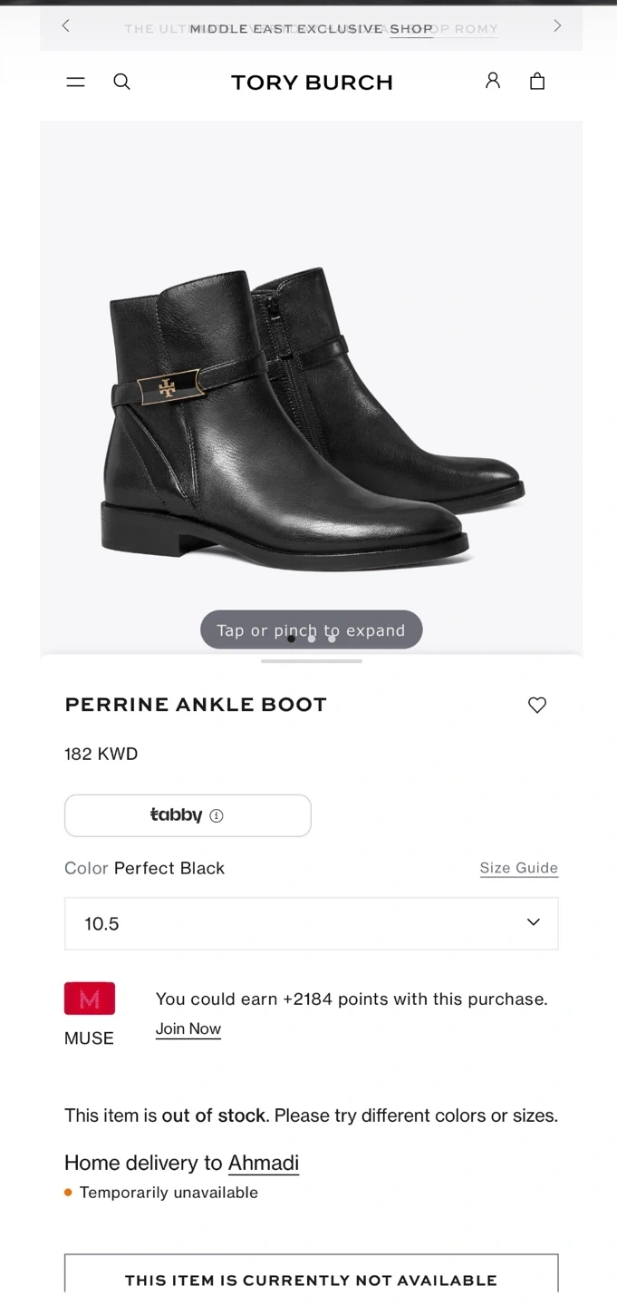This screenshot has height=1306, width=617.
Task: Open Tabby payment info icon
Action: [x=217, y=815]
